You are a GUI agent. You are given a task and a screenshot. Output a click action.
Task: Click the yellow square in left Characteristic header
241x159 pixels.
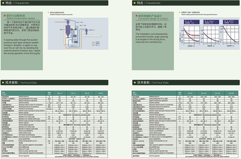click(4, 3)
